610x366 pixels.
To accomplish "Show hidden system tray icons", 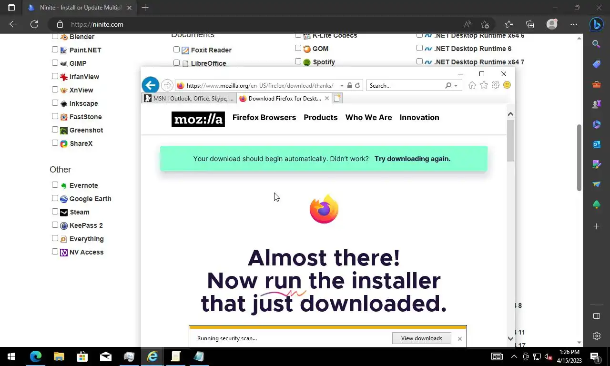I will [x=514, y=356].
